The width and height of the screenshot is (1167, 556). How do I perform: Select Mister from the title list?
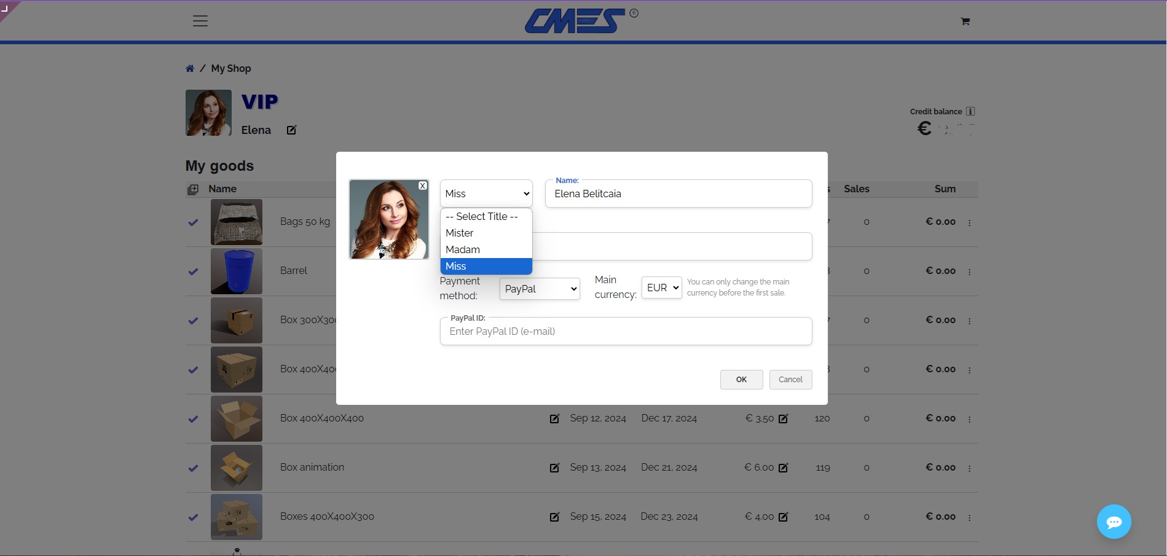coord(459,233)
